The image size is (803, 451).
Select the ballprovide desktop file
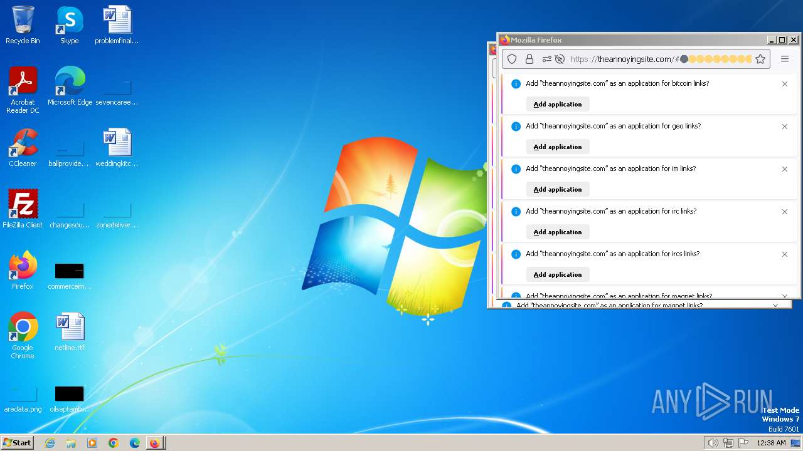click(x=70, y=152)
